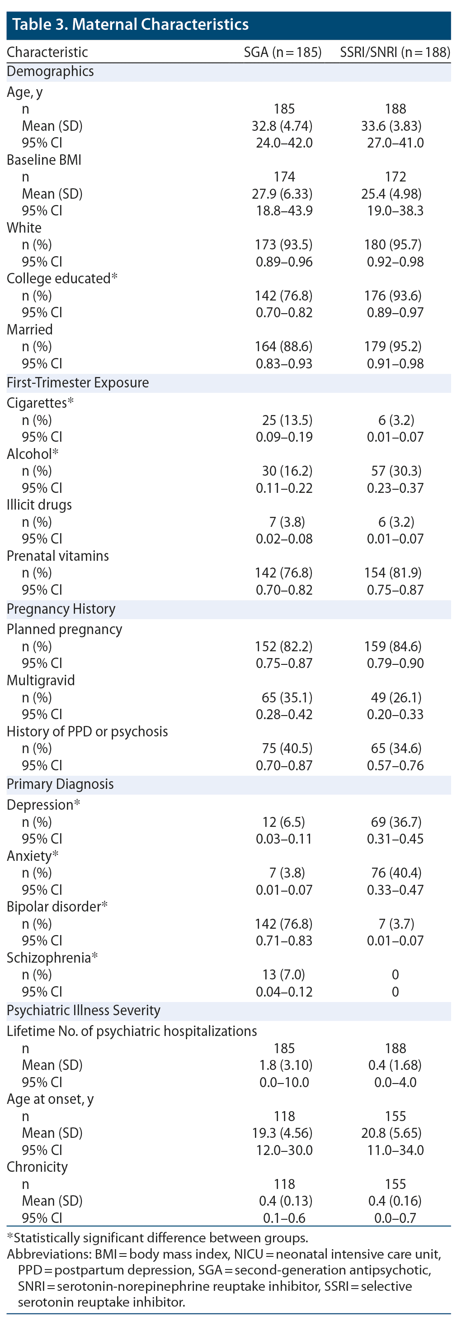The image size is (457, 1327).
Task: Click the Psychiatric Illness Severity section heading
Action: coord(83,1010)
